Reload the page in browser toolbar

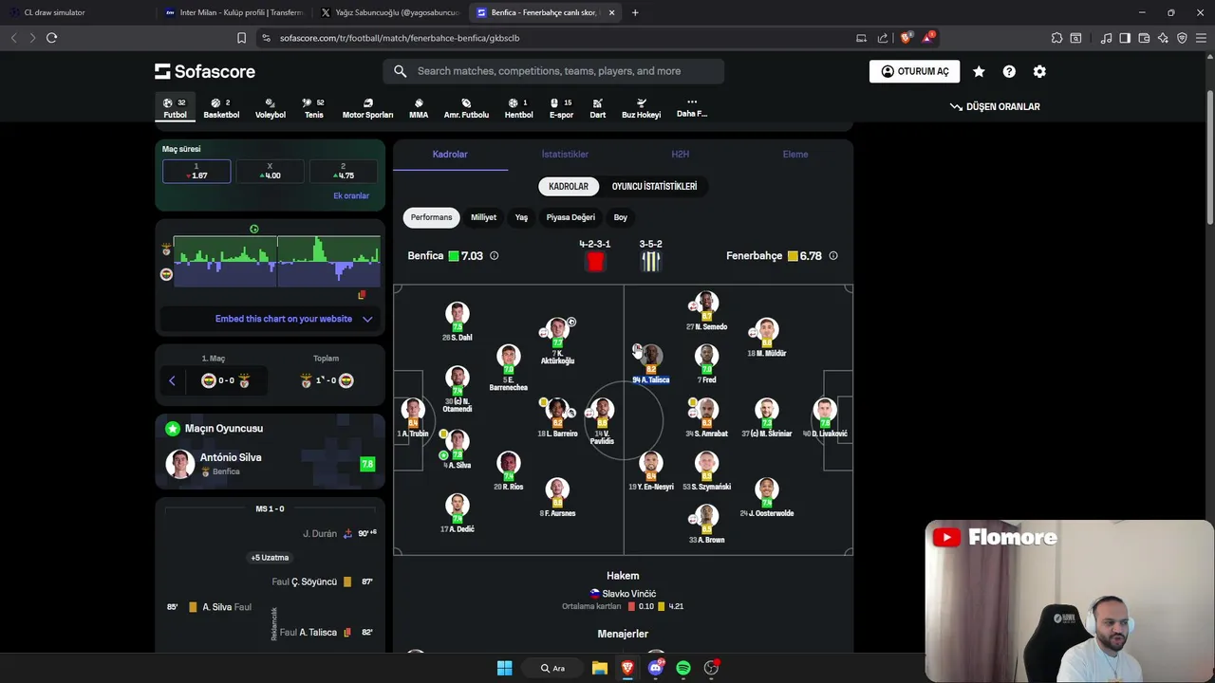[x=51, y=38]
